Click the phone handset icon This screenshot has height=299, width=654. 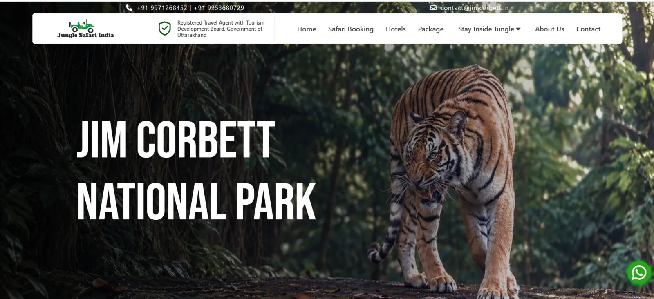[x=129, y=8]
